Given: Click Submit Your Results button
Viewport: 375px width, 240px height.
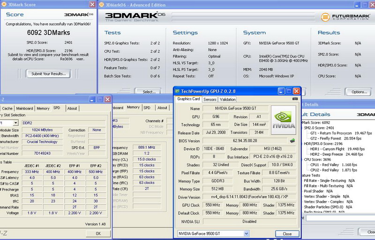Looking at the screenshot, I should [49, 74].
